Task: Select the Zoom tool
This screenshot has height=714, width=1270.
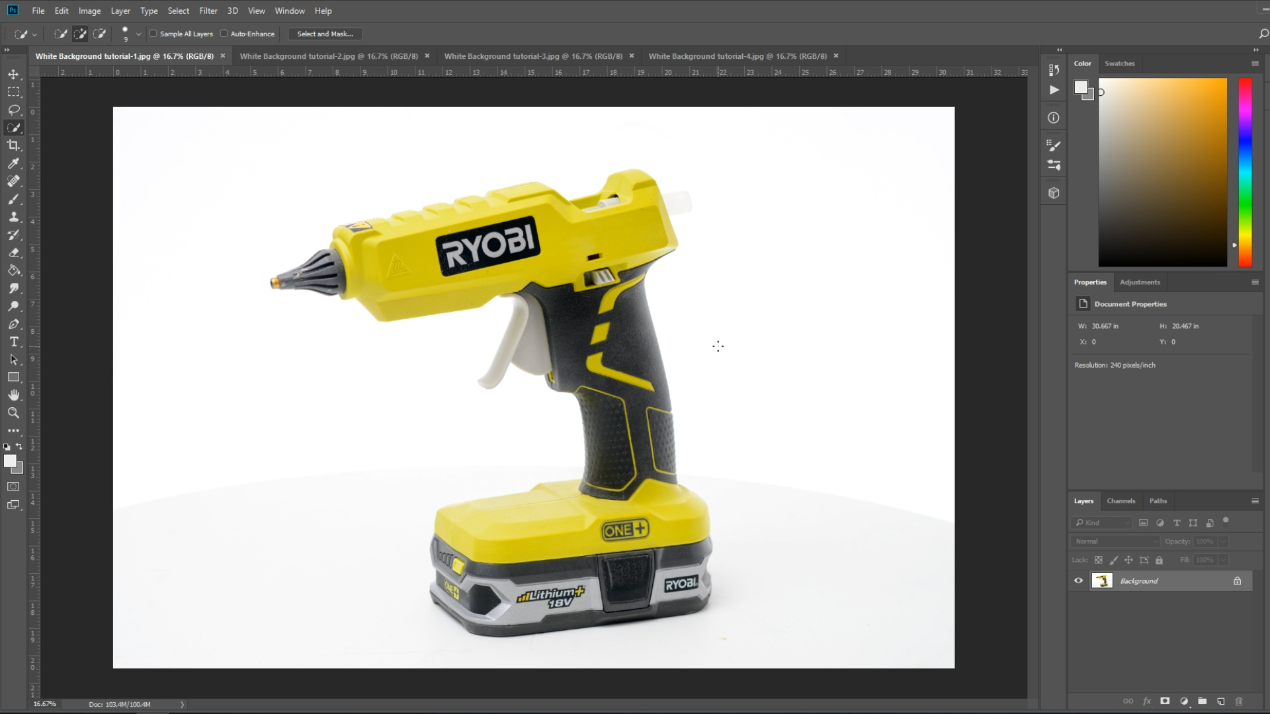Action: point(13,413)
